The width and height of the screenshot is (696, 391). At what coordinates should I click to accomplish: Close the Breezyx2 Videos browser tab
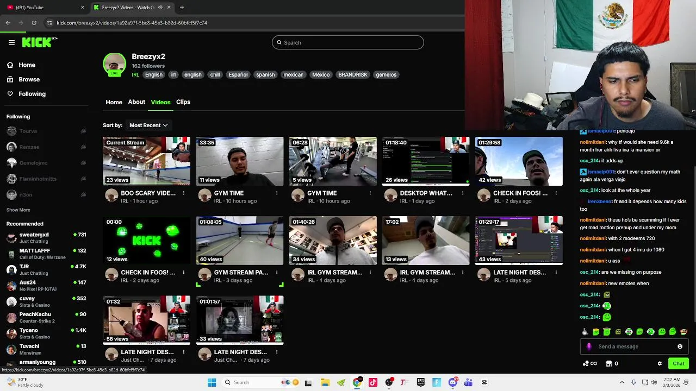(x=169, y=7)
